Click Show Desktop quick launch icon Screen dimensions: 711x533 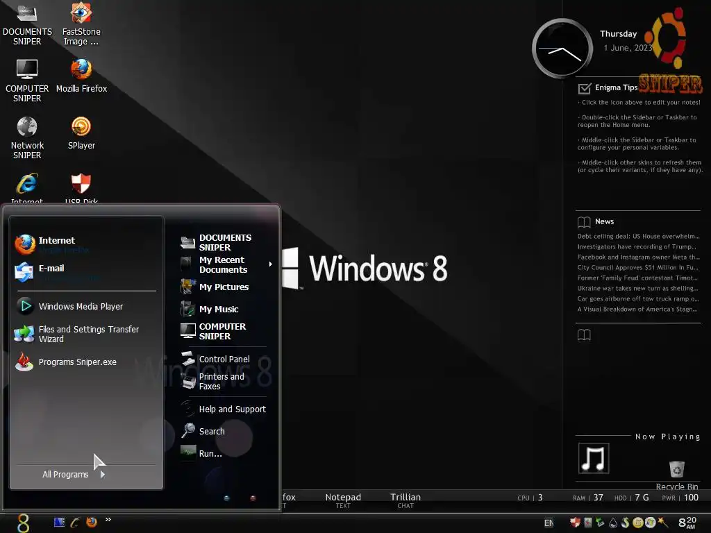(x=60, y=522)
